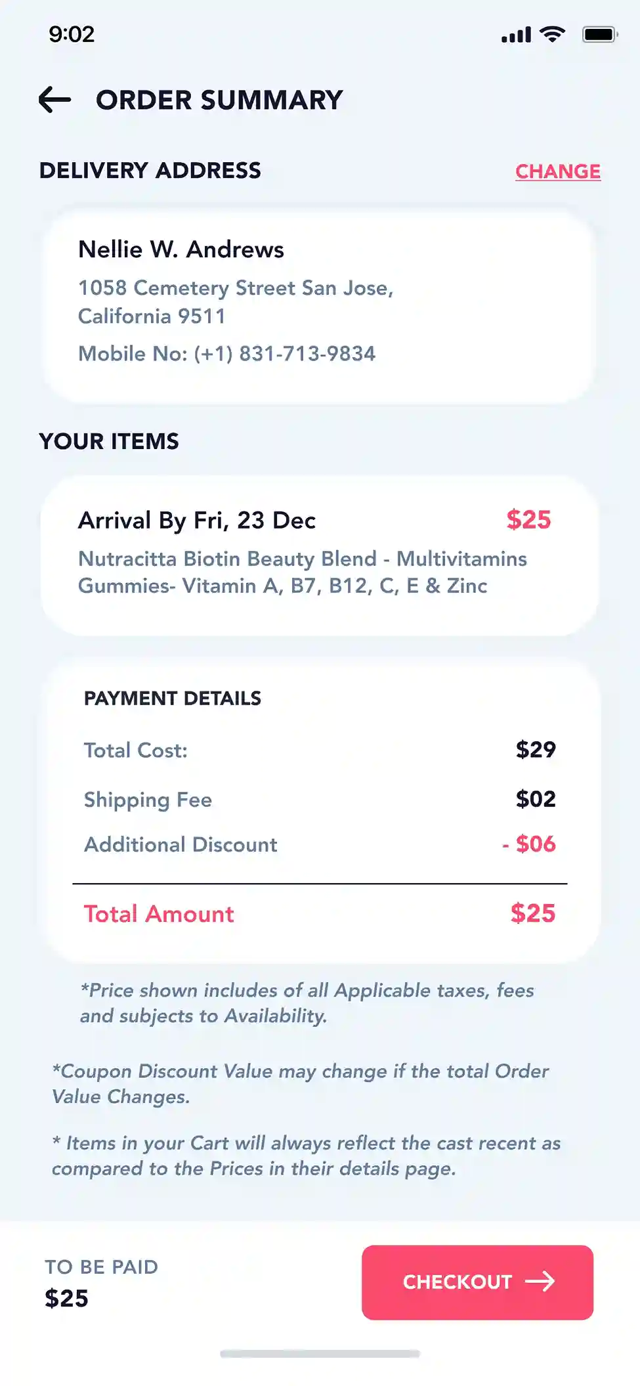Tap the home indicator bar at bottom
The height and width of the screenshot is (1386, 640).
pyautogui.click(x=320, y=1353)
